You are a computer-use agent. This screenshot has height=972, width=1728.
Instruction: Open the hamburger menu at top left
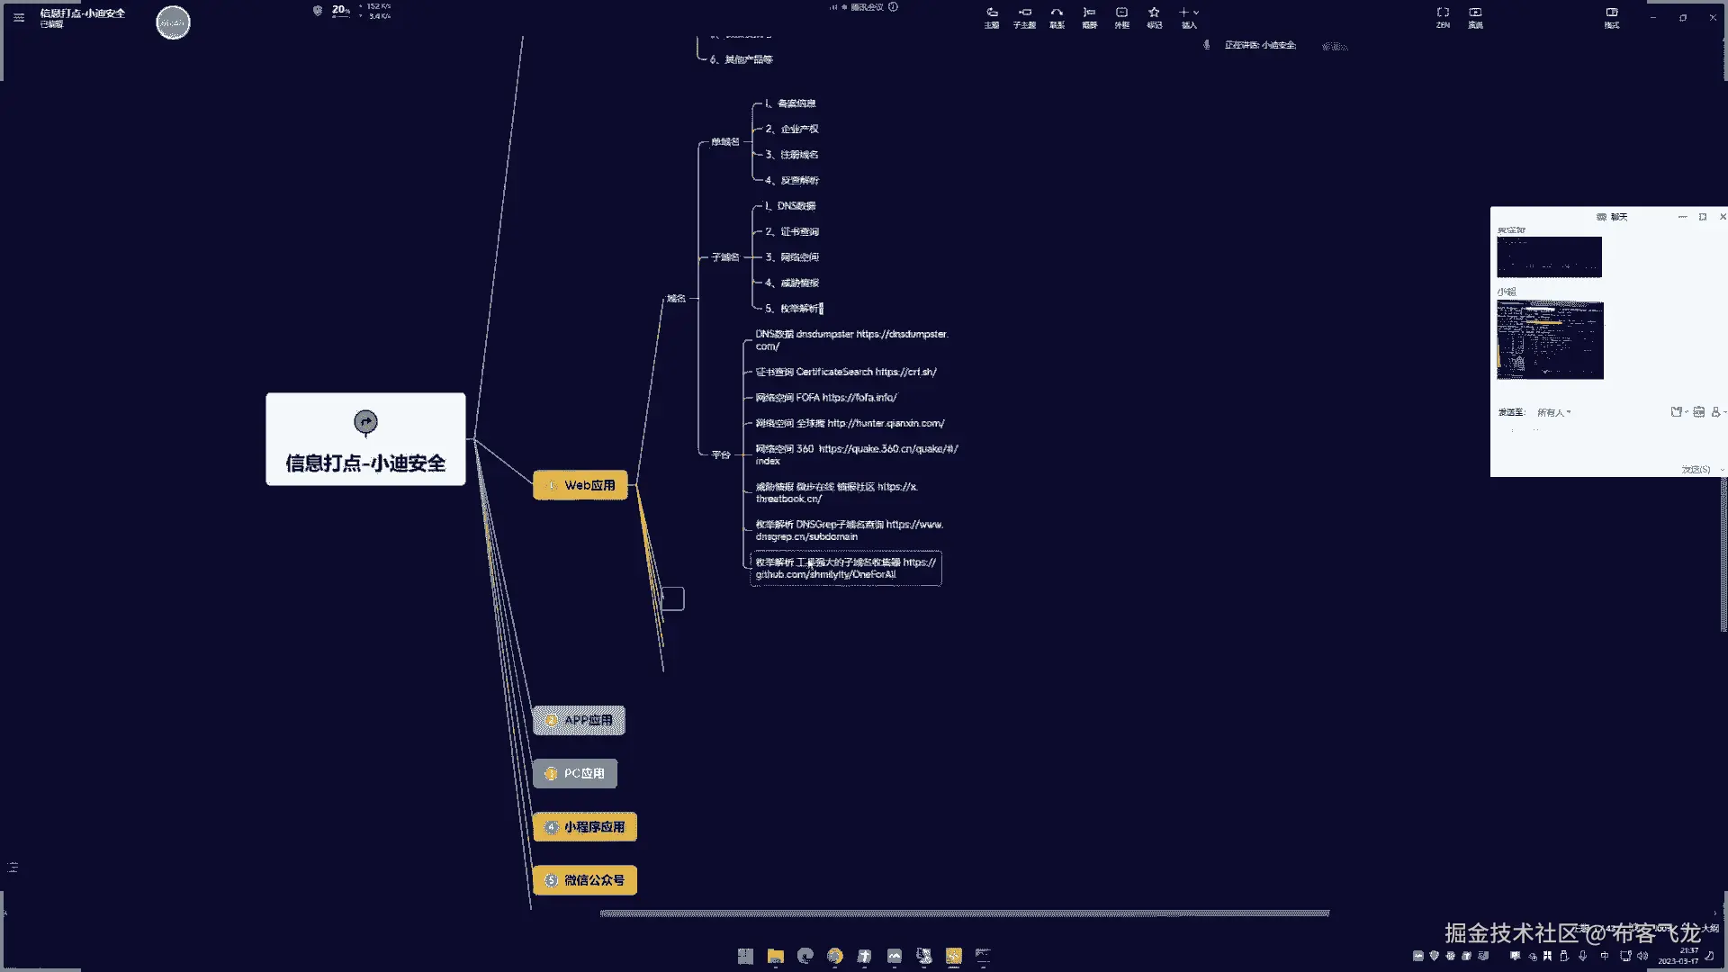[19, 17]
